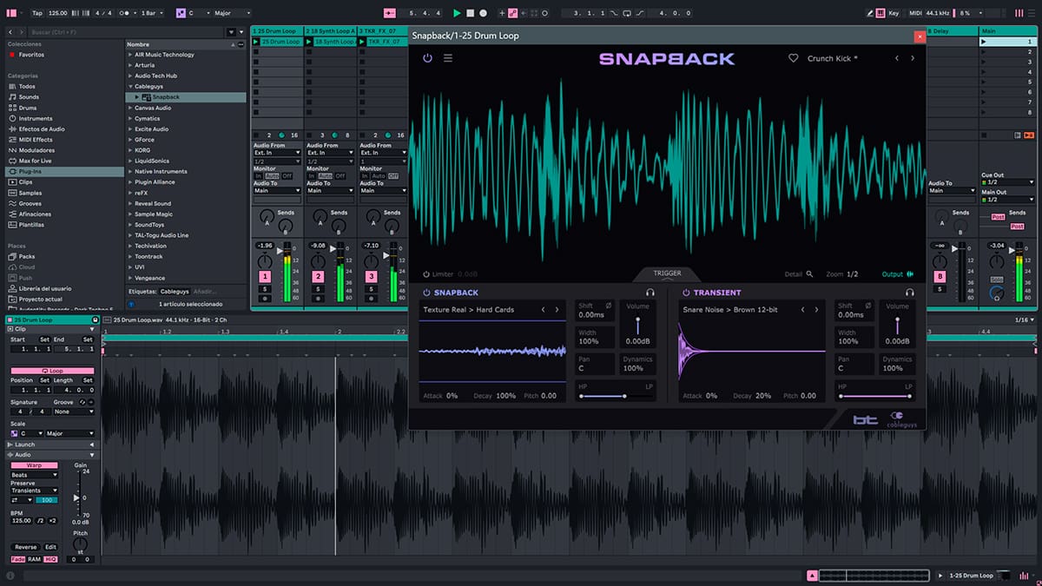Image resolution: width=1042 pixels, height=586 pixels.
Task: Adjust the Snapback Volume slider
Action: coord(638,325)
